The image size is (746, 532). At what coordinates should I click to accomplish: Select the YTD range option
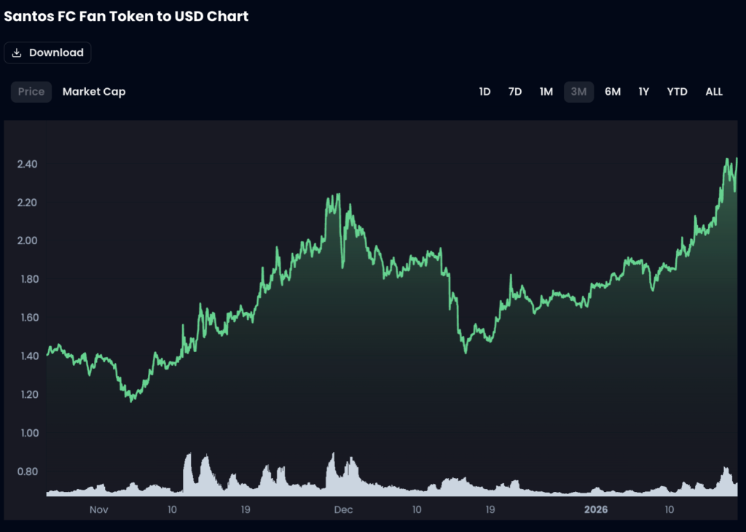pos(677,92)
